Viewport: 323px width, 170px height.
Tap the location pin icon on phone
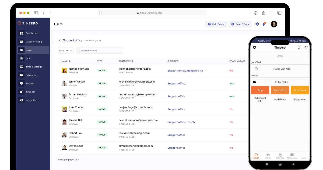(x=299, y=47)
